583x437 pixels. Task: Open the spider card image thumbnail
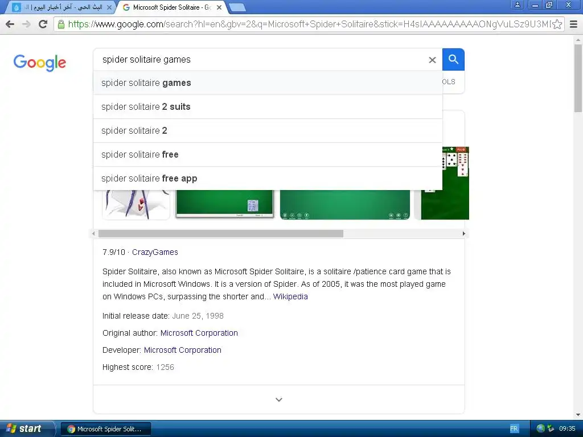click(x=136, y=205)
